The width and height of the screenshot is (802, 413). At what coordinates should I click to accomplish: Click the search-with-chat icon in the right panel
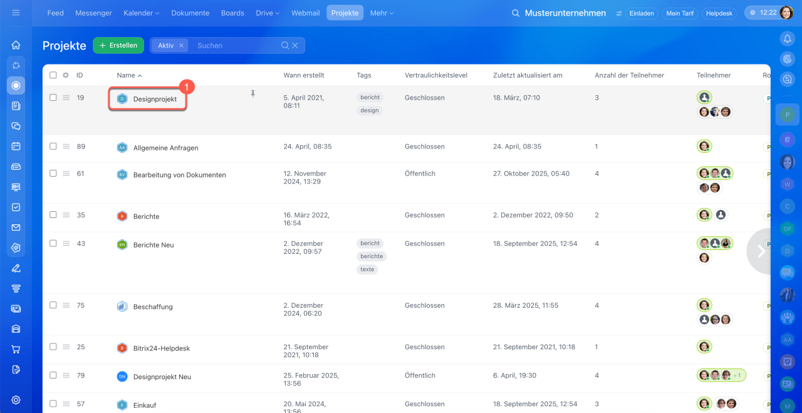(x=788, y=80)
